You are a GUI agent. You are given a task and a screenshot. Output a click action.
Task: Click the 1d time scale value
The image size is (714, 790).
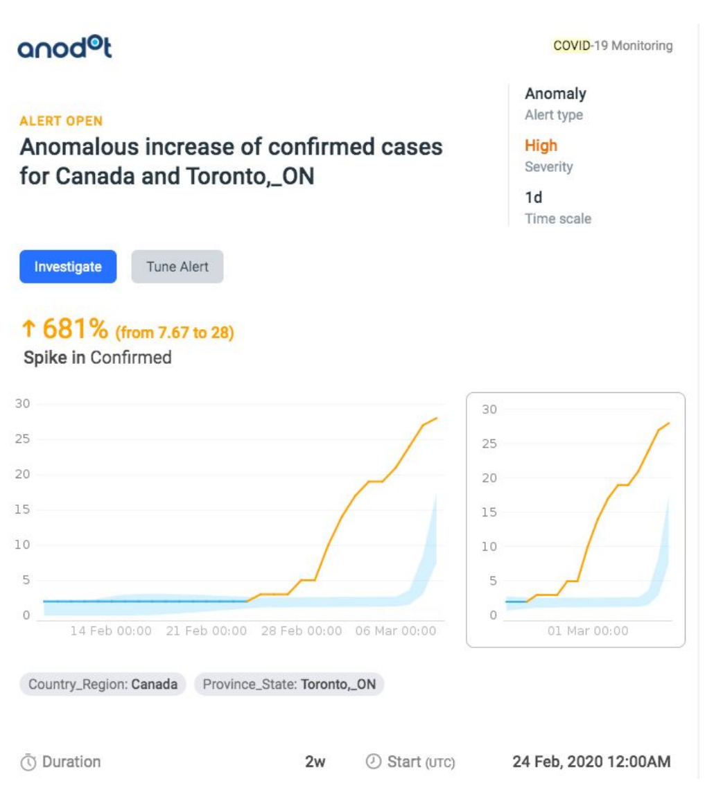533,197
